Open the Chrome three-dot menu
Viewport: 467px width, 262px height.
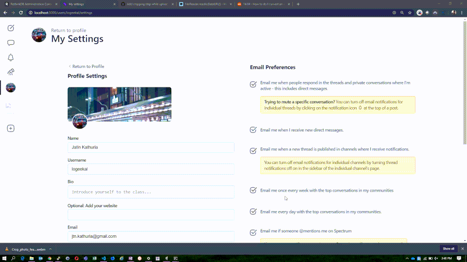coord(462,13)
